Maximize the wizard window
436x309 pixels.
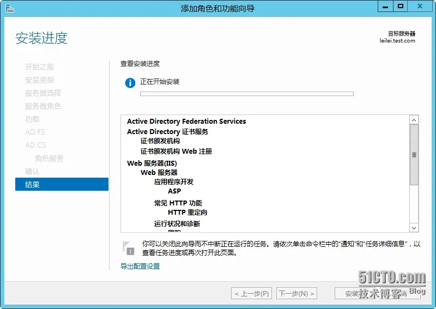coord(401,7)
